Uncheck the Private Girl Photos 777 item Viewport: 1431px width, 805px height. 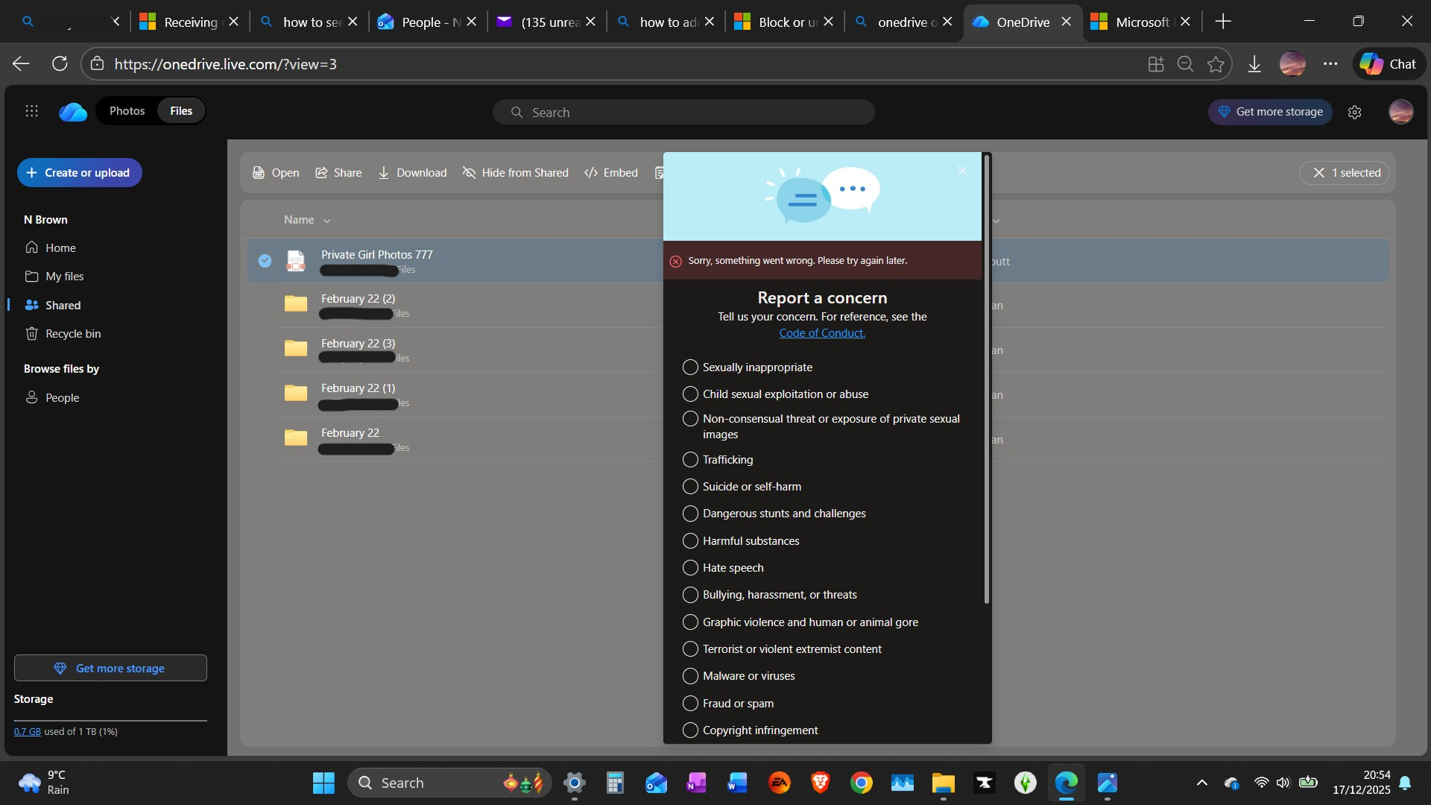pyautogui.click(x=265, y=260)
